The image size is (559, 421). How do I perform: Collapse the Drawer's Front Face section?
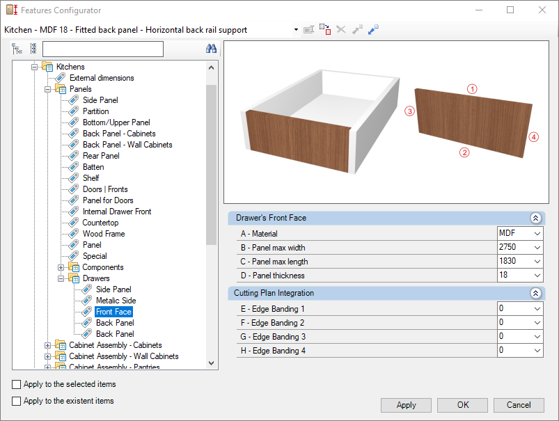[x=535, y=218]
